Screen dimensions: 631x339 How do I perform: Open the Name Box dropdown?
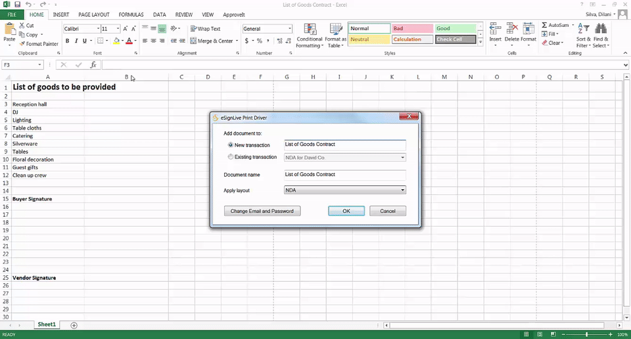pyautogui.click(x=39, y=65)
